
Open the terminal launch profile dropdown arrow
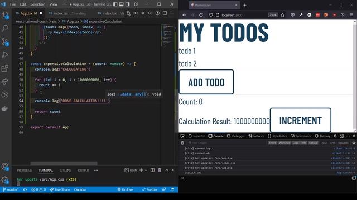(x=146, y=170)
